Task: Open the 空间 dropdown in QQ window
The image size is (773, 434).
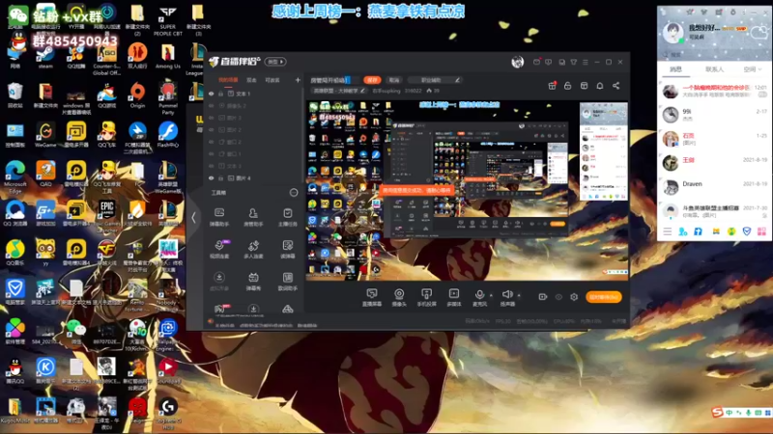Action: click(x=753, y=69)
